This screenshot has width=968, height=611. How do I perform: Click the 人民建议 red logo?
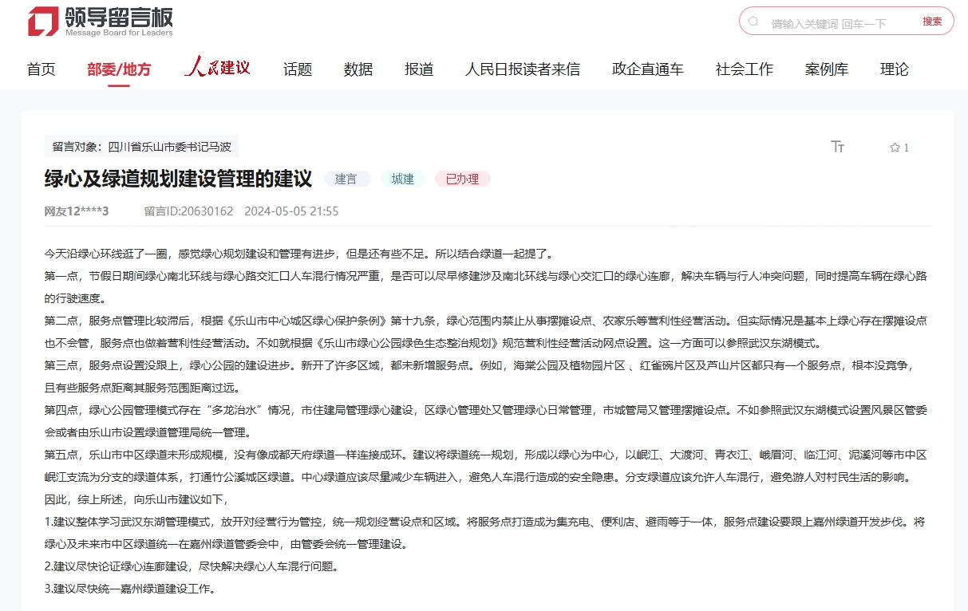(217, 68)
